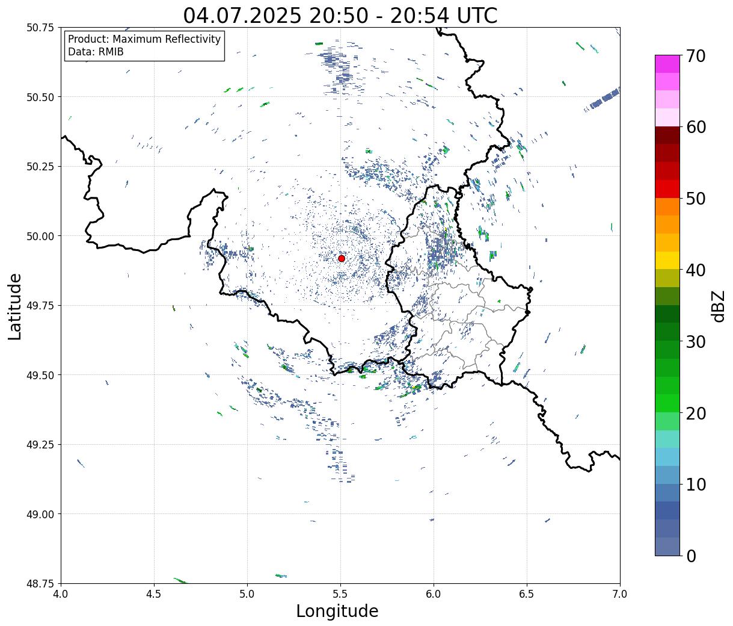
Task: Click the longitude tick label 4.5
Action: (154, 594)
